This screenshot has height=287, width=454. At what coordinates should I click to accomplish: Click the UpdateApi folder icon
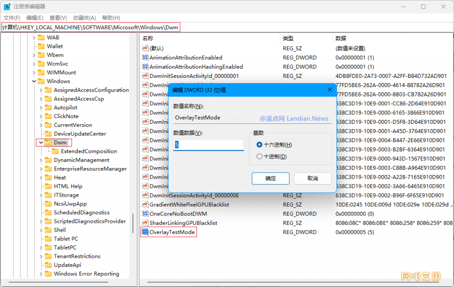pyautogui.click(x=48, y=265)
